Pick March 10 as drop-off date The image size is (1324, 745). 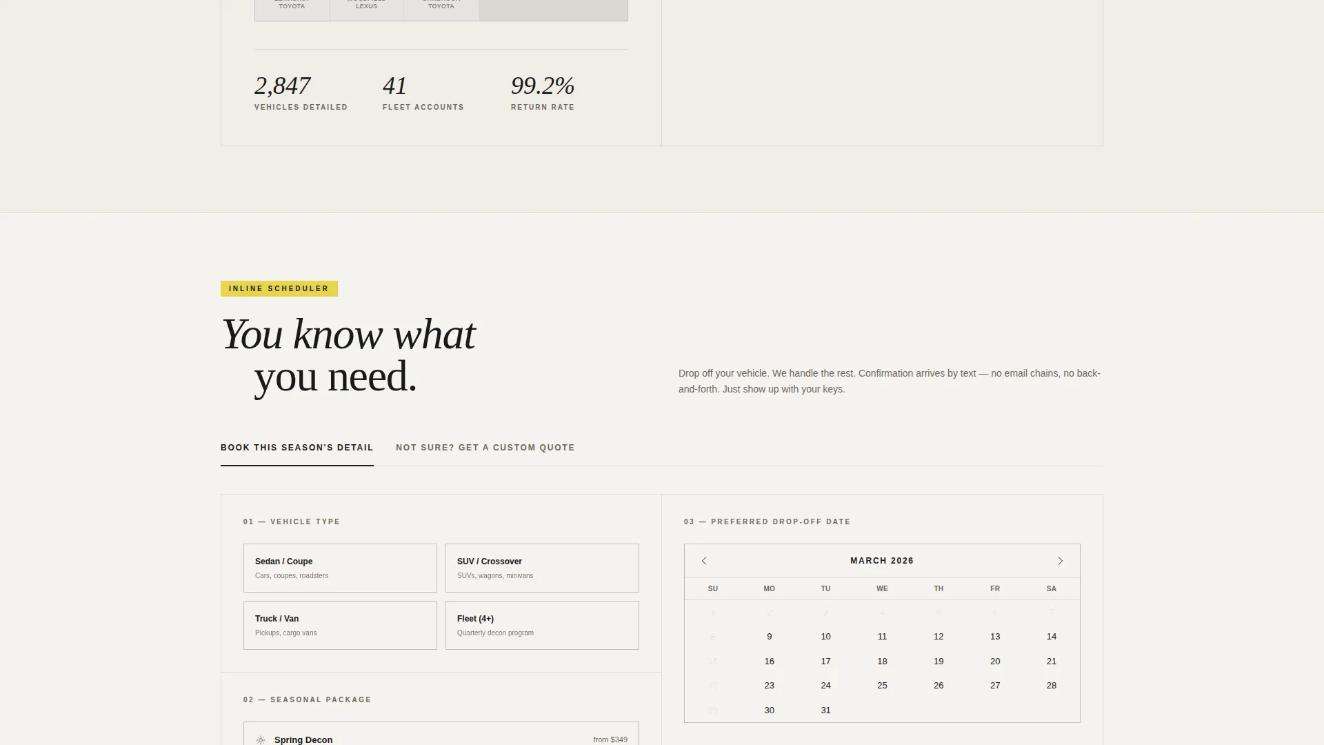[x=825, y=637]
